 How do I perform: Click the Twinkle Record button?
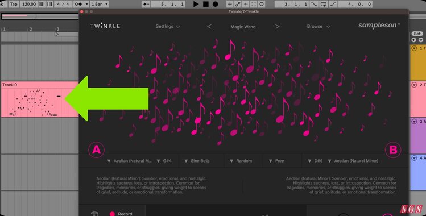coord(121,214)
